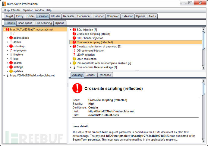The image size is (208, 146).
Task: Expand the SQL injection [7] issue group
Action: [x=71, y=30]
